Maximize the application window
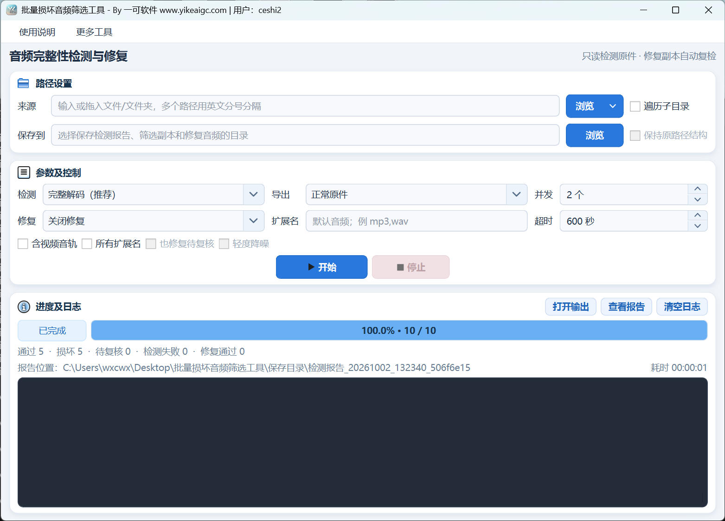The image size is (725, 521). click(x=675, y=10)
